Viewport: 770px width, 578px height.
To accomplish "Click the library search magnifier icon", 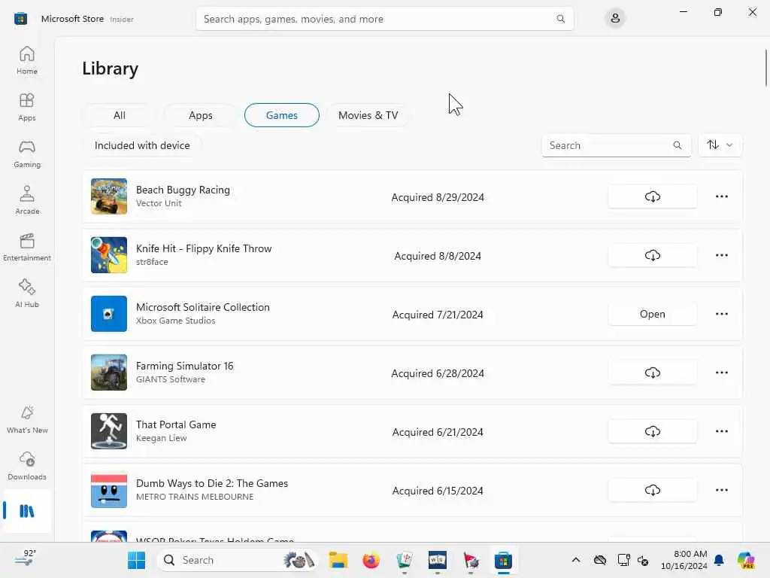I will (678, 145).
